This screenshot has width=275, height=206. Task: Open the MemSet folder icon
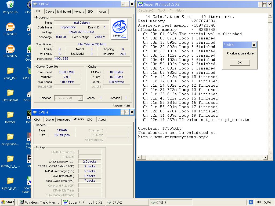tap(10, 115)
